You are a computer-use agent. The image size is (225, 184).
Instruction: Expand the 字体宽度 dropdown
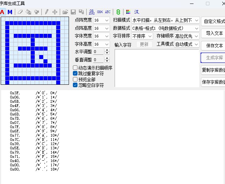(x=102, y=36)
